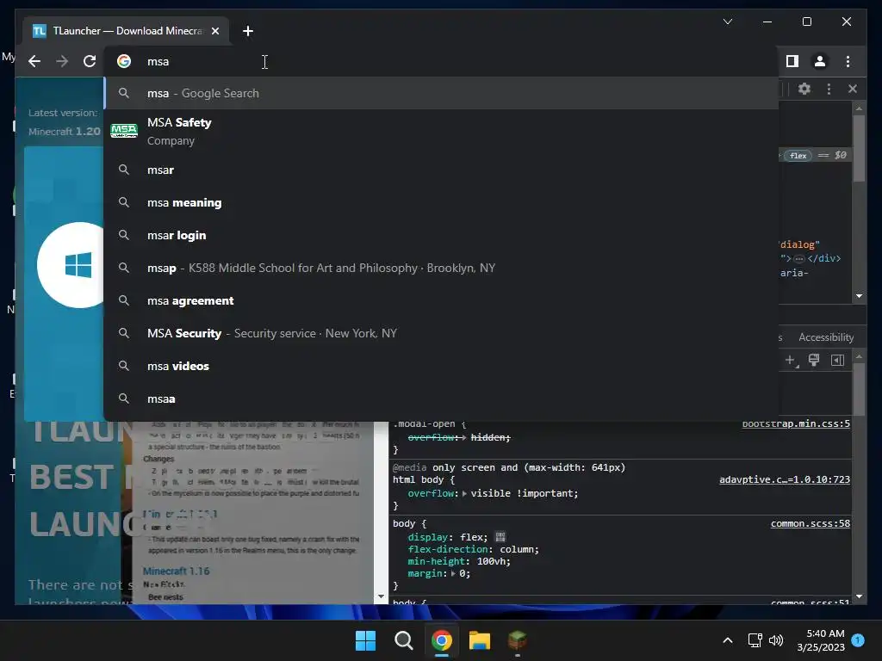Click the flex badge in Elements panel
Image resolution: width=882 pixels, height=661 pixels.
pyautogui.click(x=798, y=156)
